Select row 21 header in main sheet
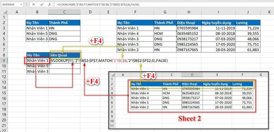The width and height of the screenshot is (274, 132). 4,125
